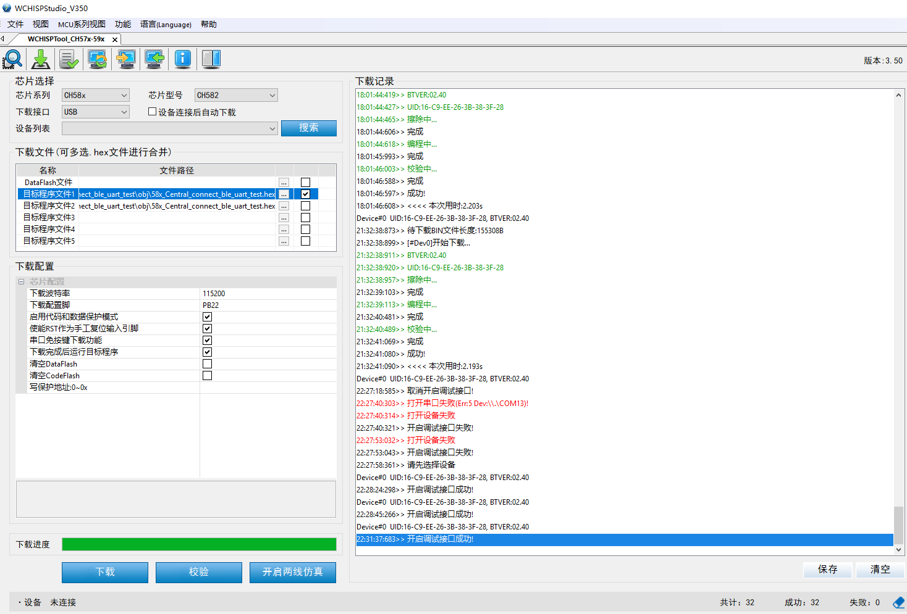Click the monitor refresh arrows toolbar icon
Screen dimensions: 907x614
tap(98, 59)
